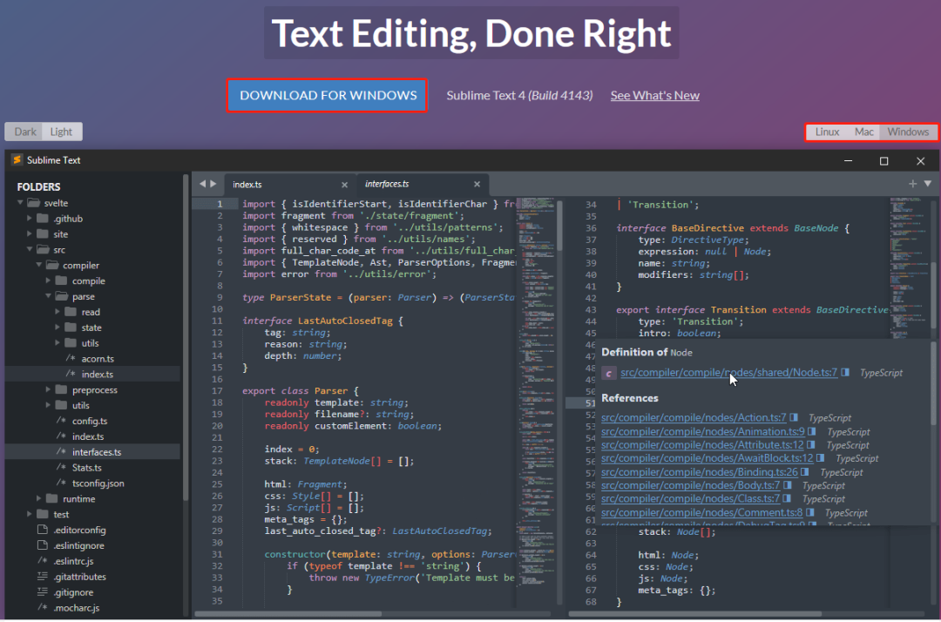Screen dimensions: 941x622
Task: Open the Comment.ts:8 reference link
Action: click(701, 512)
